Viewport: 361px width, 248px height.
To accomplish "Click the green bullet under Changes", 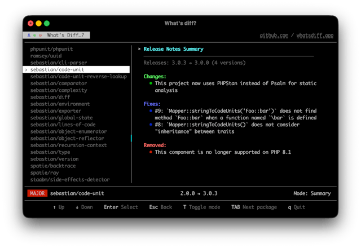I will 151,83.
